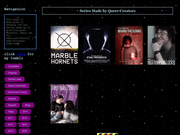Select the Completed filter button
Screen dimensions: 180x135
point(13,66)
